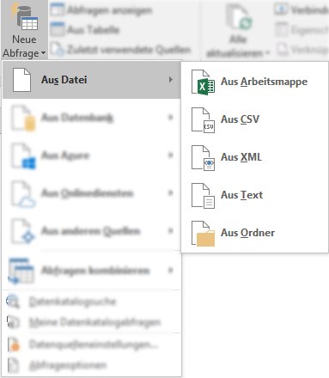Click Aus Tabelle in the ribbon
Image resolution: width=329 pixels, height=378 pixels.
click(x=85, y=29)
